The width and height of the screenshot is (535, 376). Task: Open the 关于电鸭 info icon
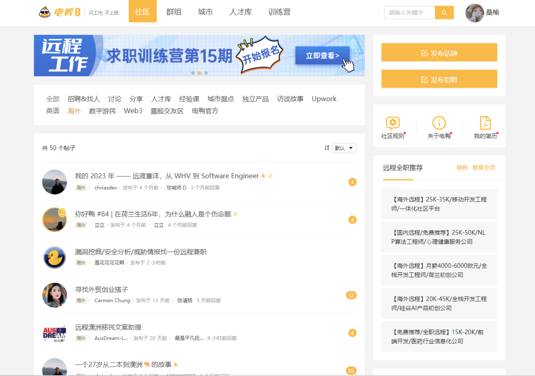pos(439,123)
